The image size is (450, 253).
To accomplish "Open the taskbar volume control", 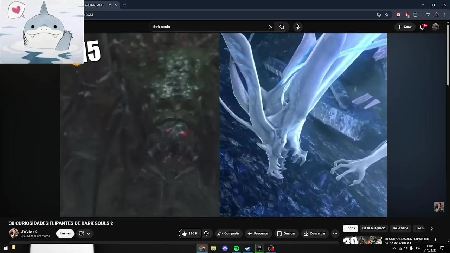I will pyautogui.click(x=405, y=248).
